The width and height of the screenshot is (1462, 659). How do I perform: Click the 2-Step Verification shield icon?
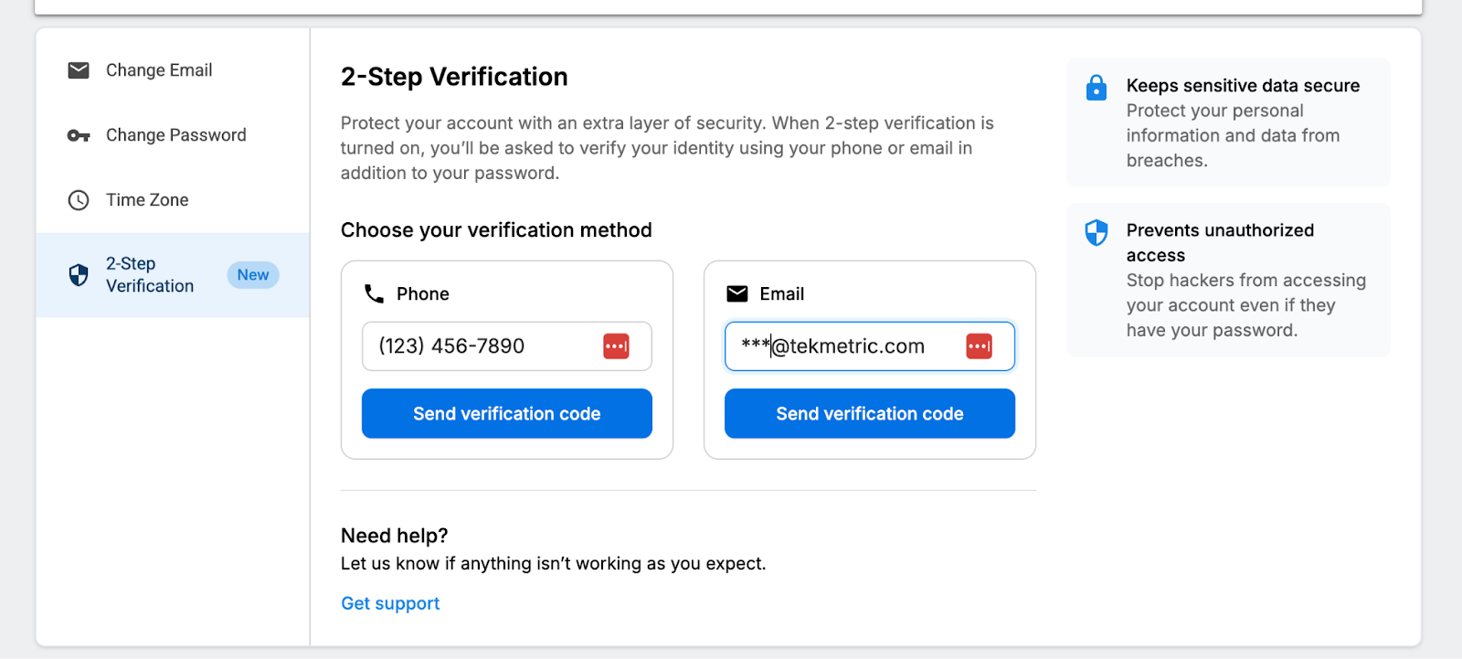pyautogui.click(x=79, y=275)
